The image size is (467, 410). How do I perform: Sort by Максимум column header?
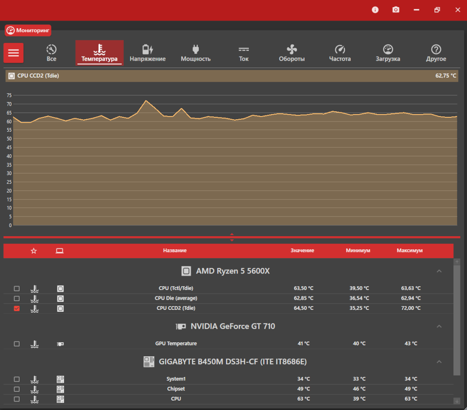(410, 251)
